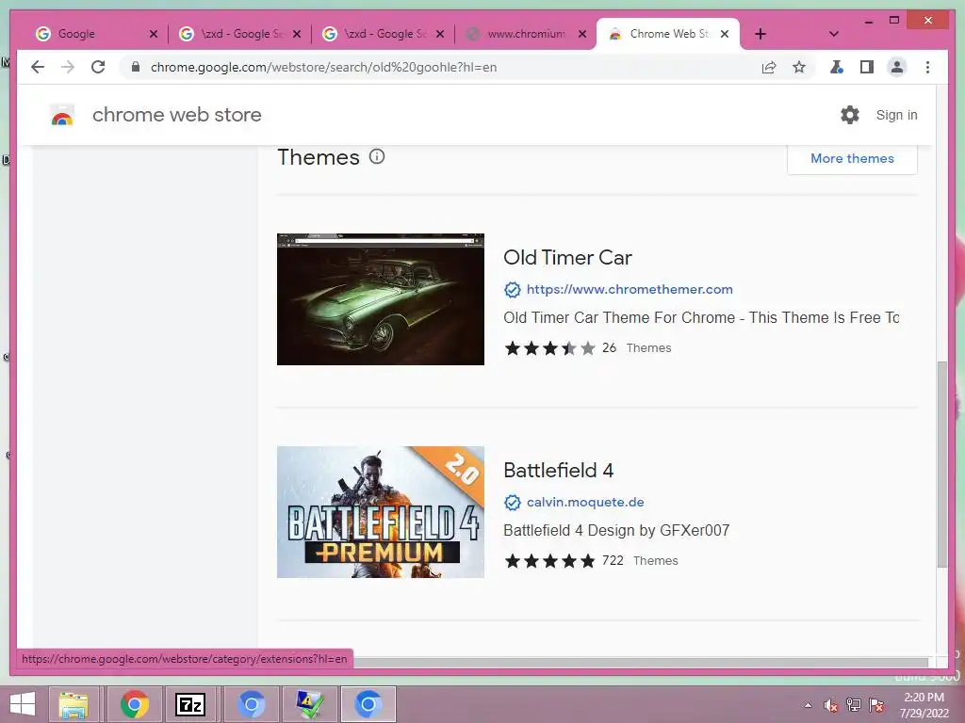The width and height of the screenshot is (965, 723).
Task: Go back to the previous page
Action: click(x=38, y=67)
